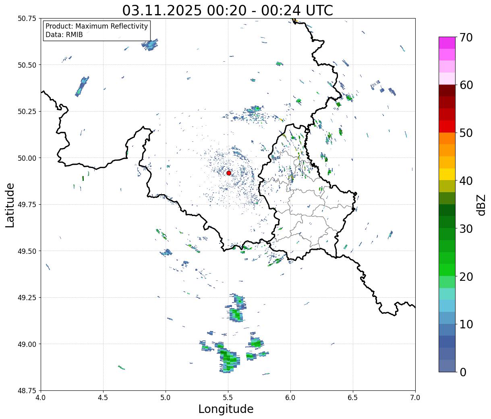Click the colorbar tick label 40
The height and width of the screenshot is (419, 491).
[x=466, y=181]
